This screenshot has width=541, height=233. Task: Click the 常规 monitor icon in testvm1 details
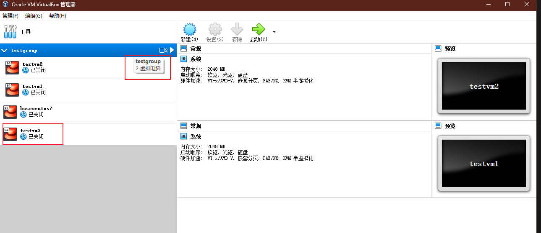[184, 126]
